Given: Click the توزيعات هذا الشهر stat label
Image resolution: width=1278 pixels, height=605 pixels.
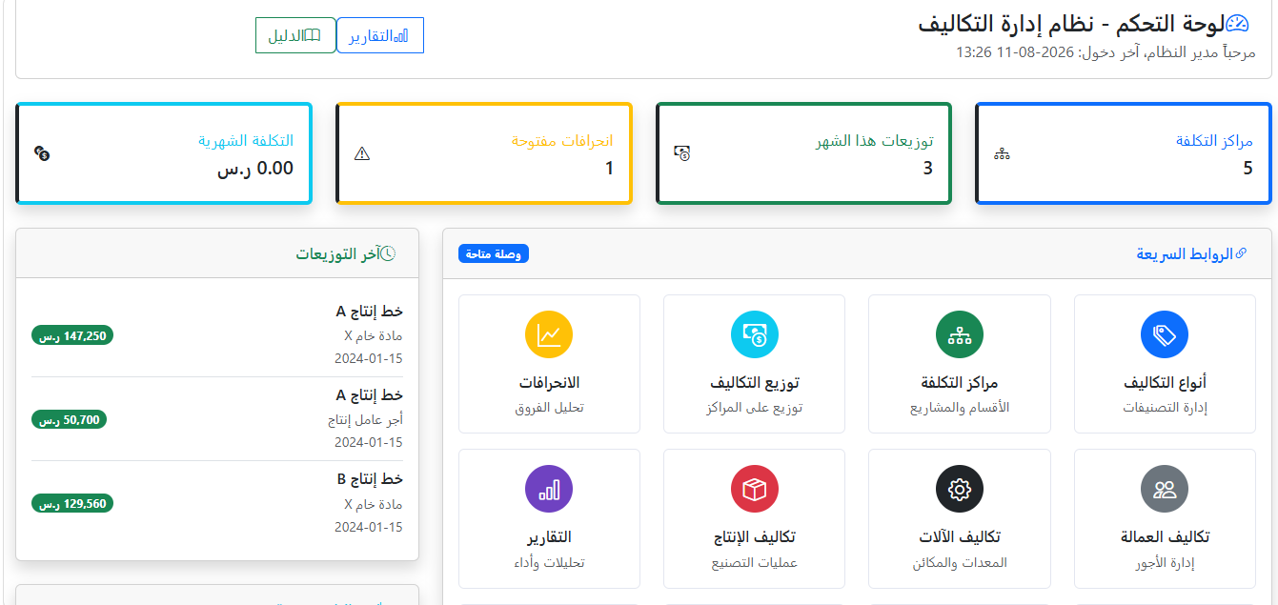Looking at the screenshot, I should click(874, 141).
